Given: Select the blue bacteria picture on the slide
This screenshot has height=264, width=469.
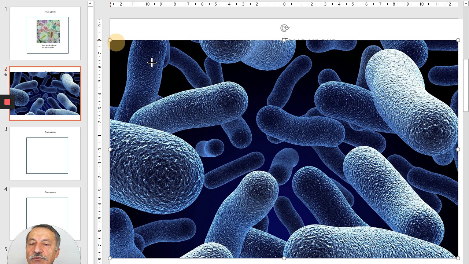Looking at the screenshot, I should point(284,149).
